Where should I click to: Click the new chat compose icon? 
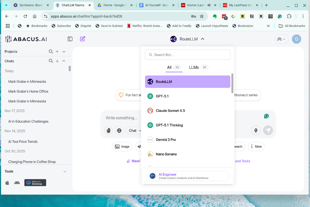click(x=83, y=39)
